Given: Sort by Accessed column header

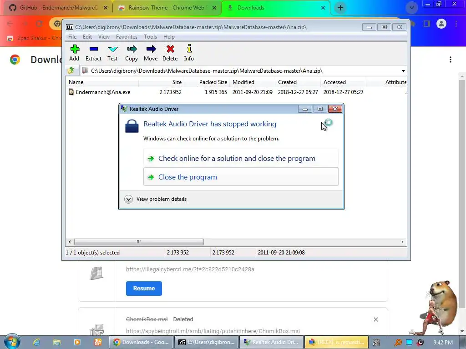Looking at the screenshot, I should coord(343,82).
